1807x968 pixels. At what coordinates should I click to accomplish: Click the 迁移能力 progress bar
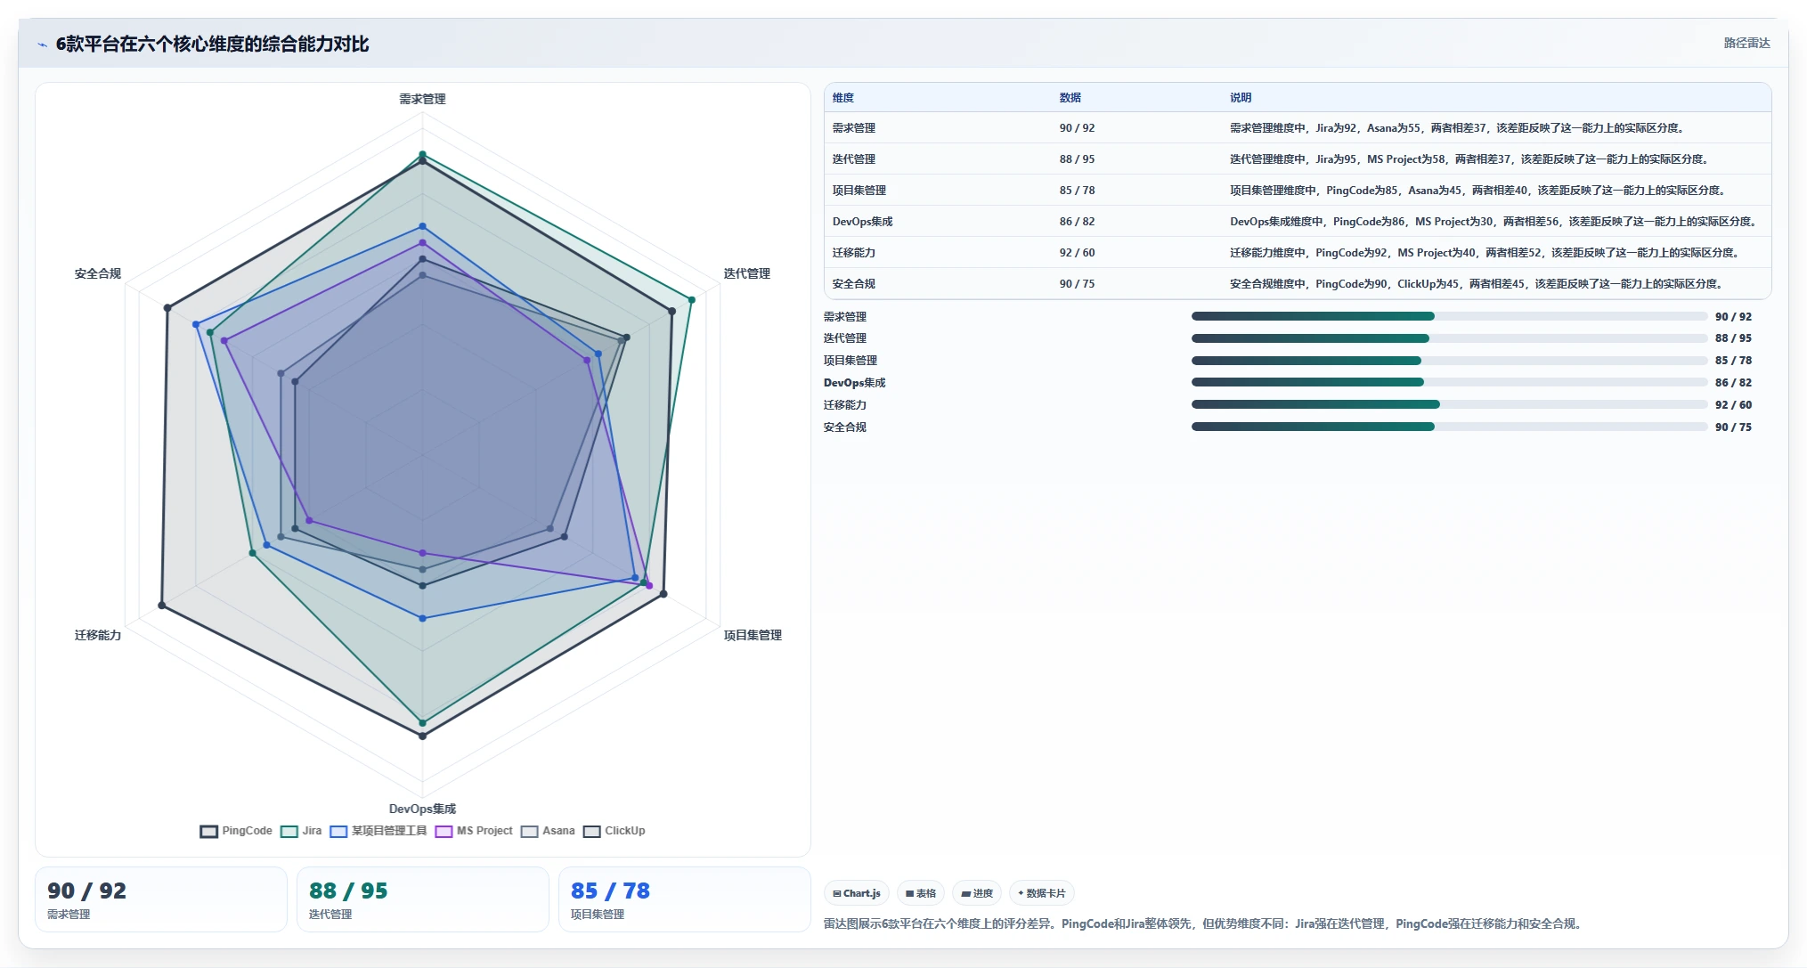[1450, 404]
